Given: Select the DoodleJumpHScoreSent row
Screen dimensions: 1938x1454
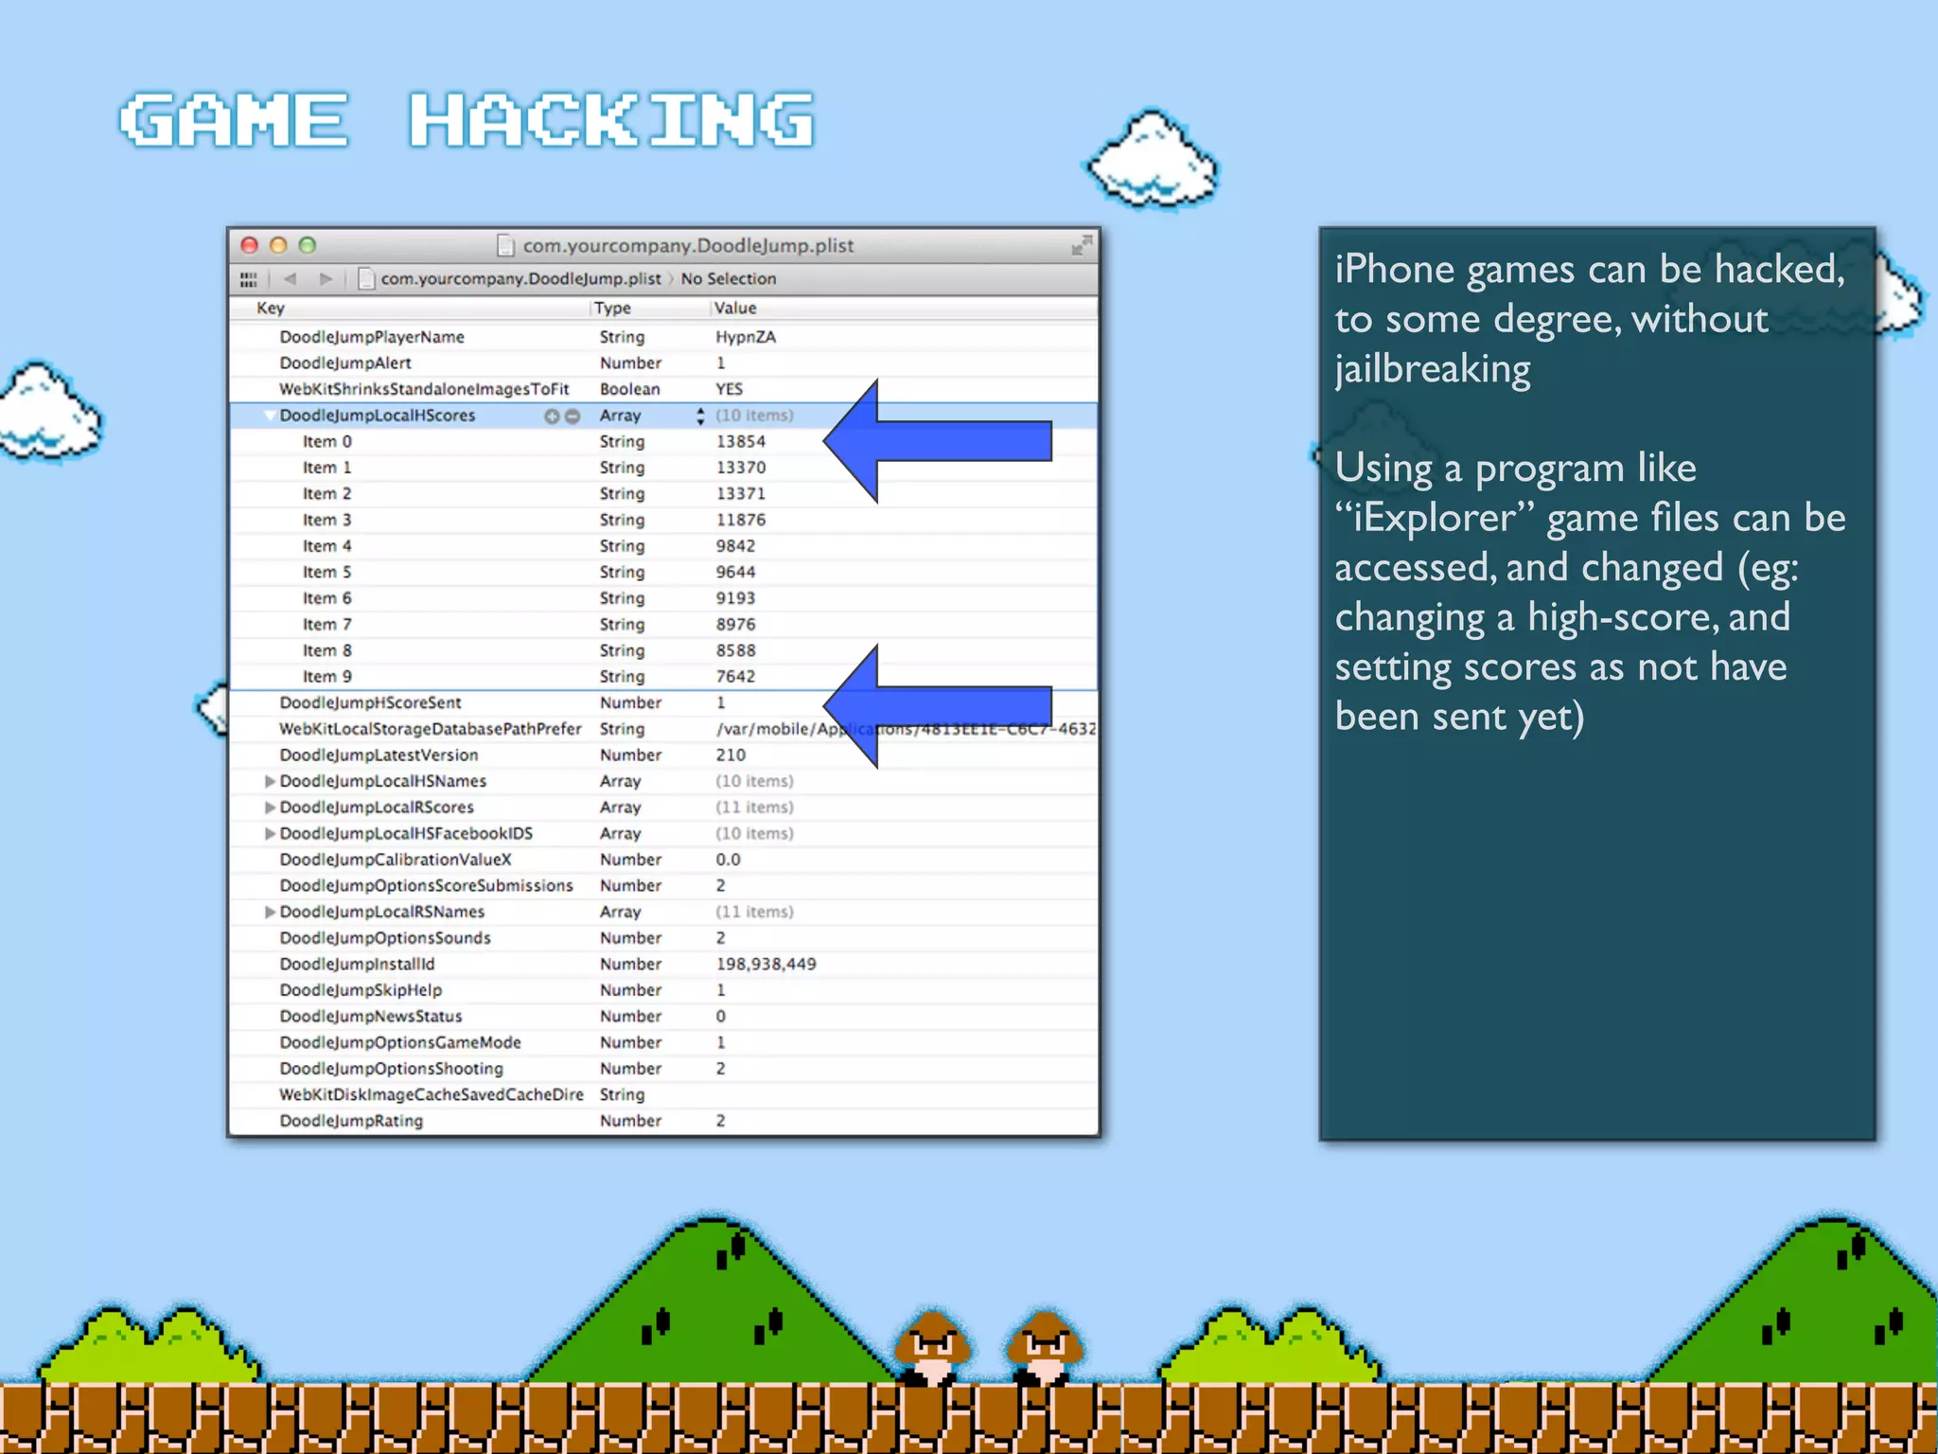Looking at the screenshot, I should [370, 703].
